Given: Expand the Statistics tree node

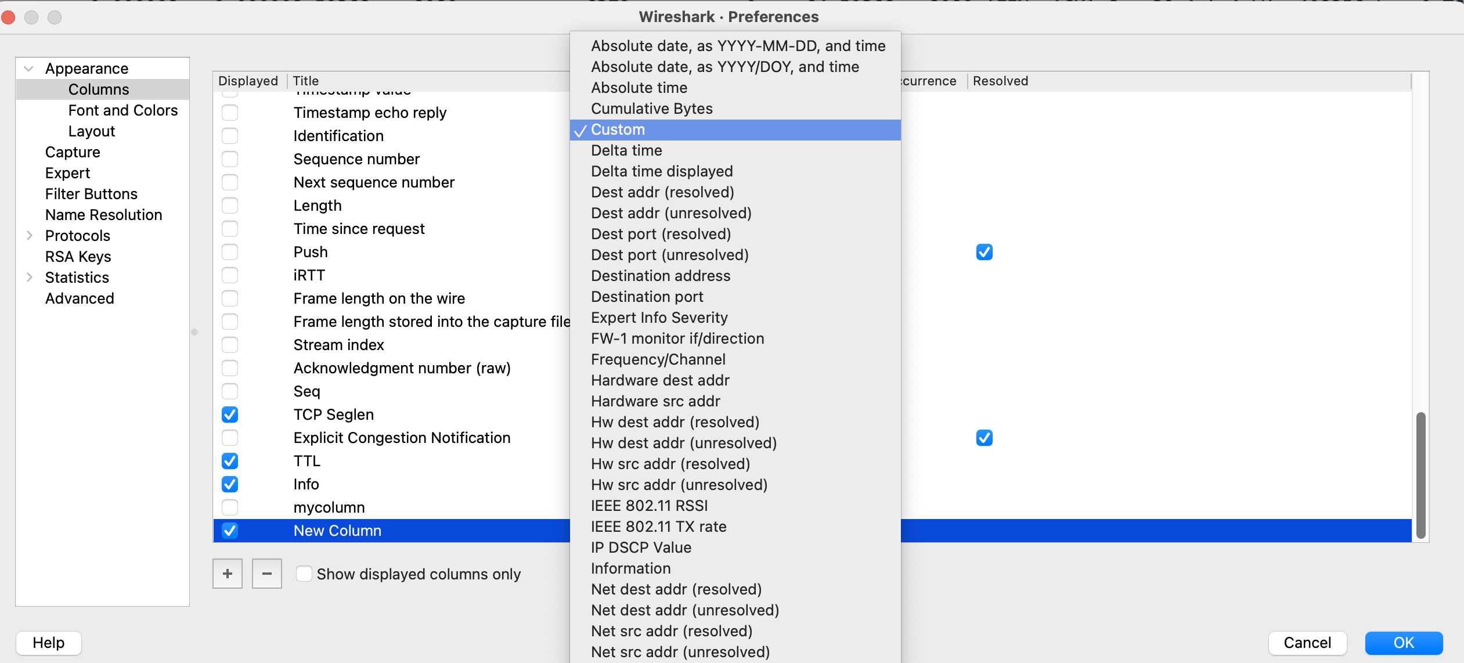Looking at the screenshot, I should point(30,278).
